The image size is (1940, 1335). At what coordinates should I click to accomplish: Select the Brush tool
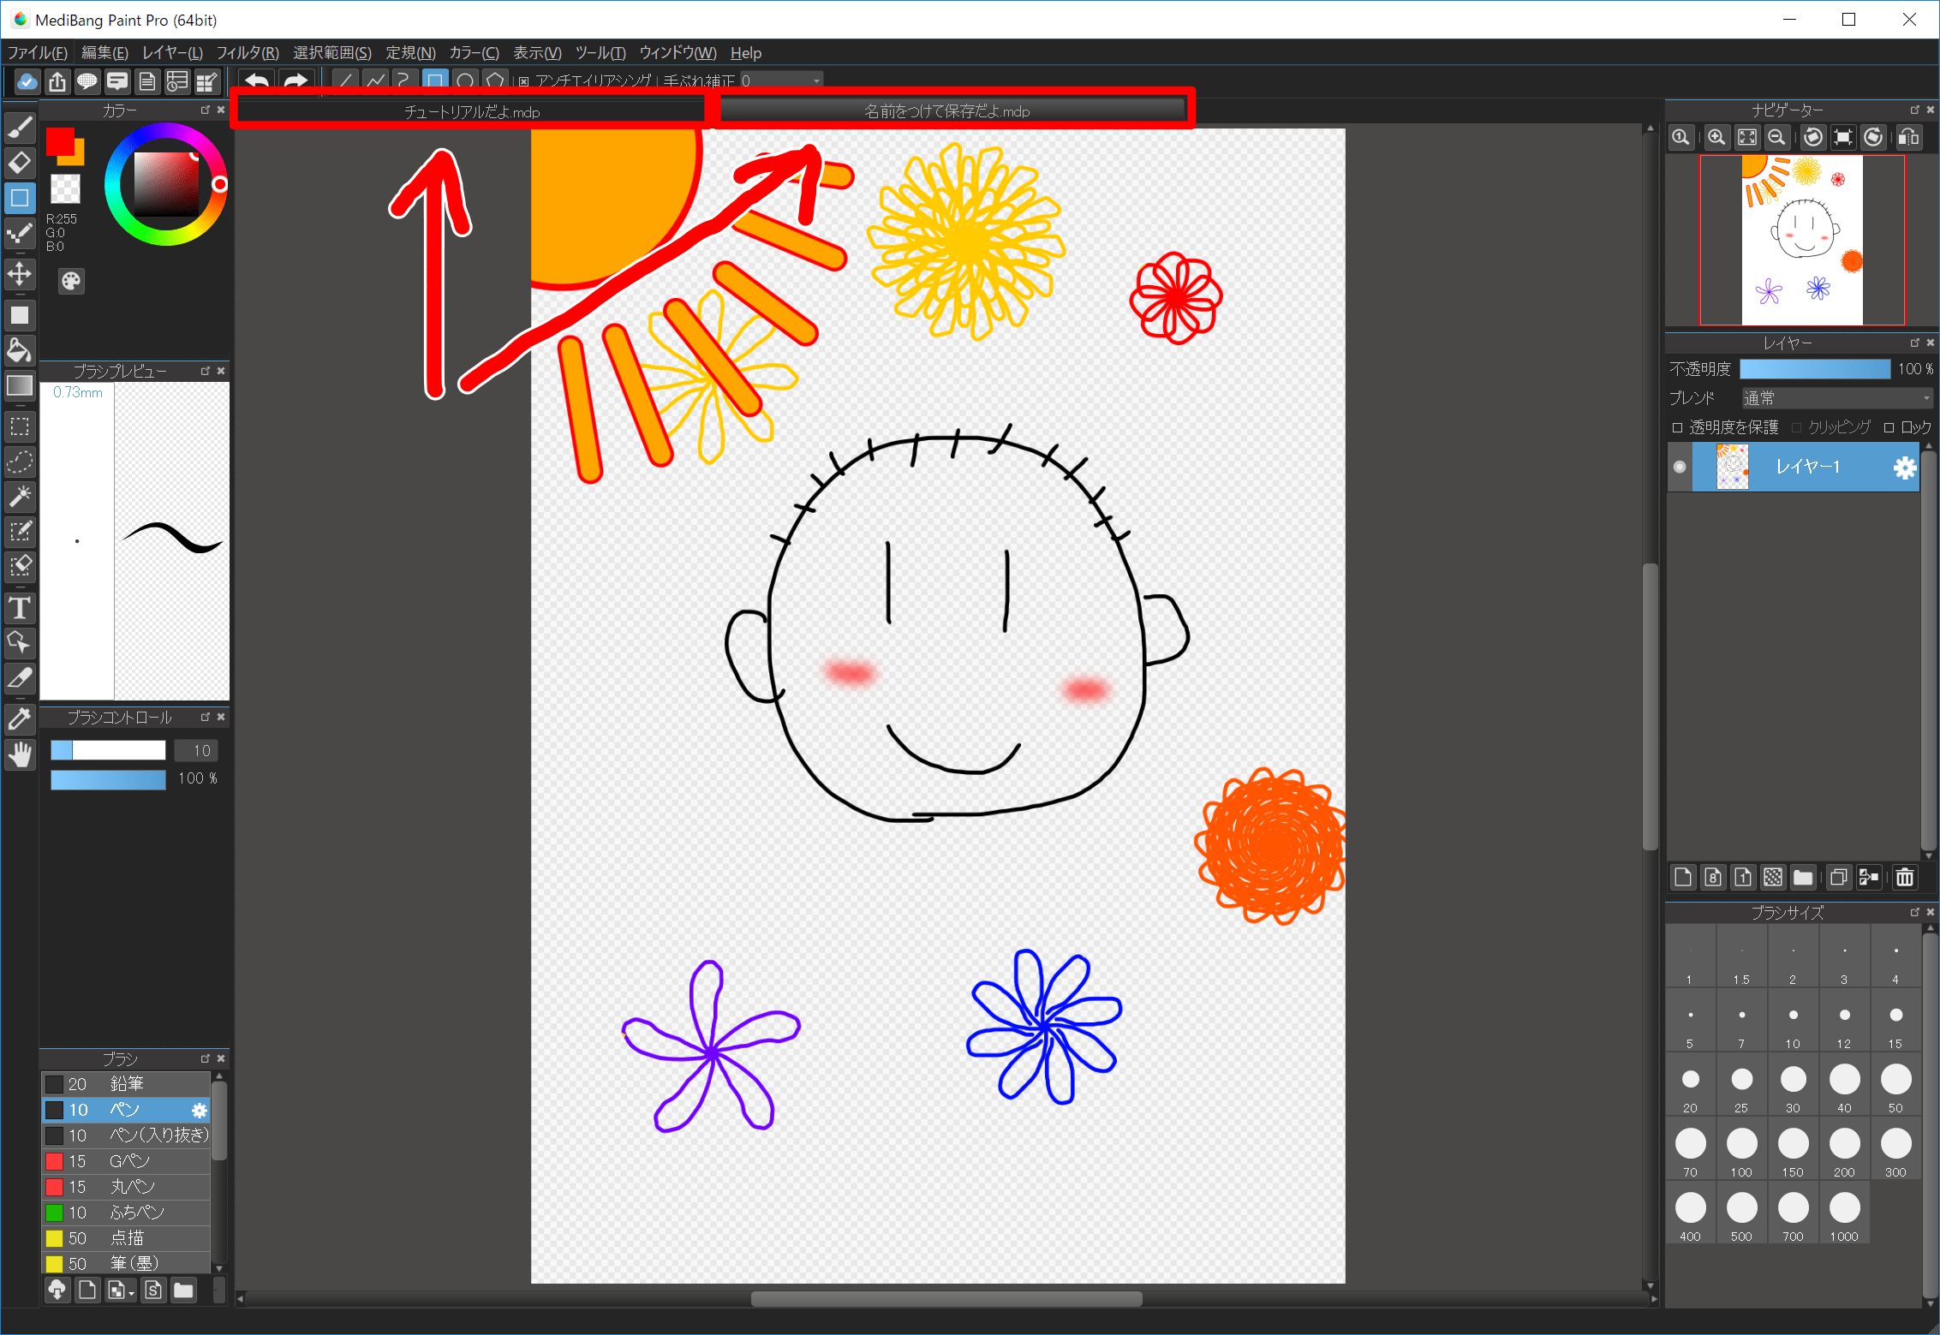coord(21,127)
